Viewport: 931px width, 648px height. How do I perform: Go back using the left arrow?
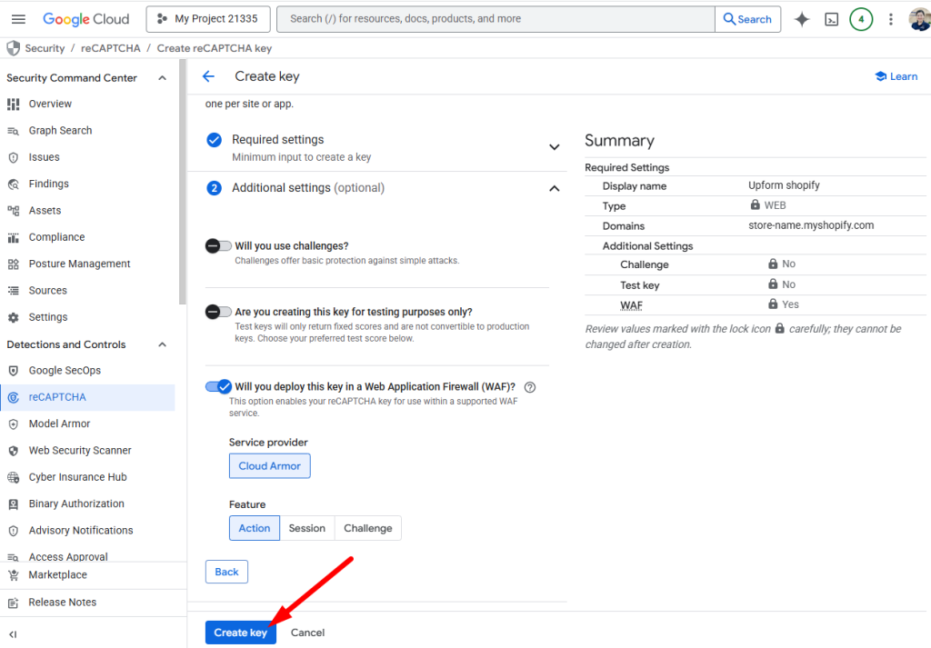208,76
